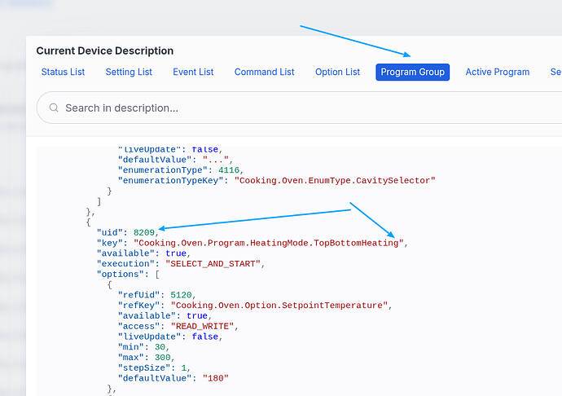The image size is (562, 396).
Task: Click the min value 30
Action: pos(160,347)
